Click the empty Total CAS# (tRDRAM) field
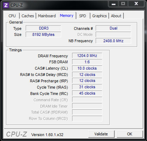Viewport: 147px width, 141px height. tap(87, 112)
